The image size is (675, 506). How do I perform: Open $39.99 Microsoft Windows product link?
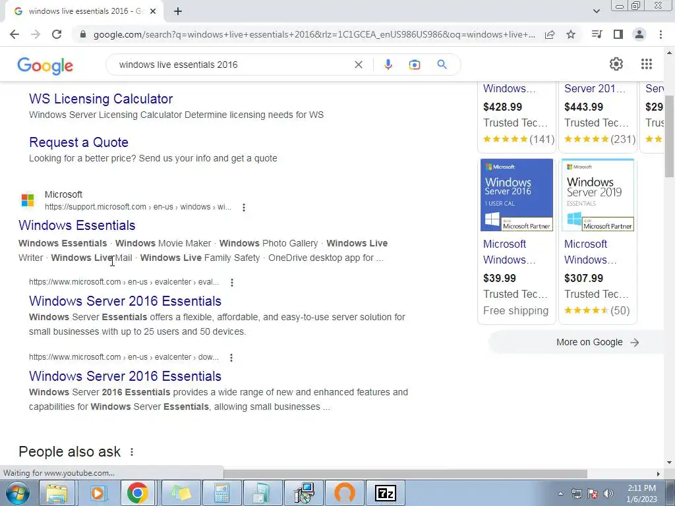[510, 252]
